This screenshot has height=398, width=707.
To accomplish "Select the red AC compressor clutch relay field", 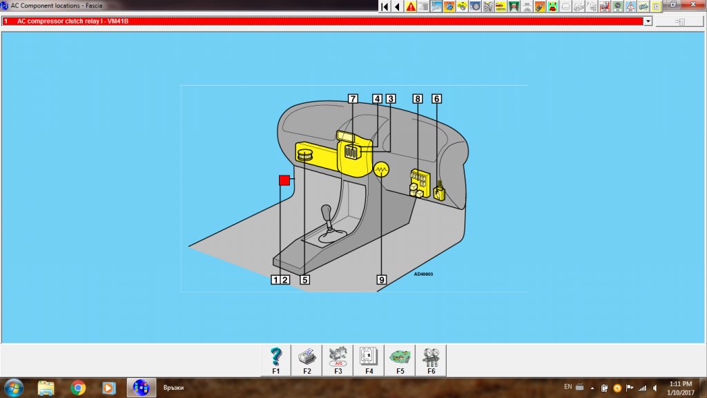I will pos(325,21).
